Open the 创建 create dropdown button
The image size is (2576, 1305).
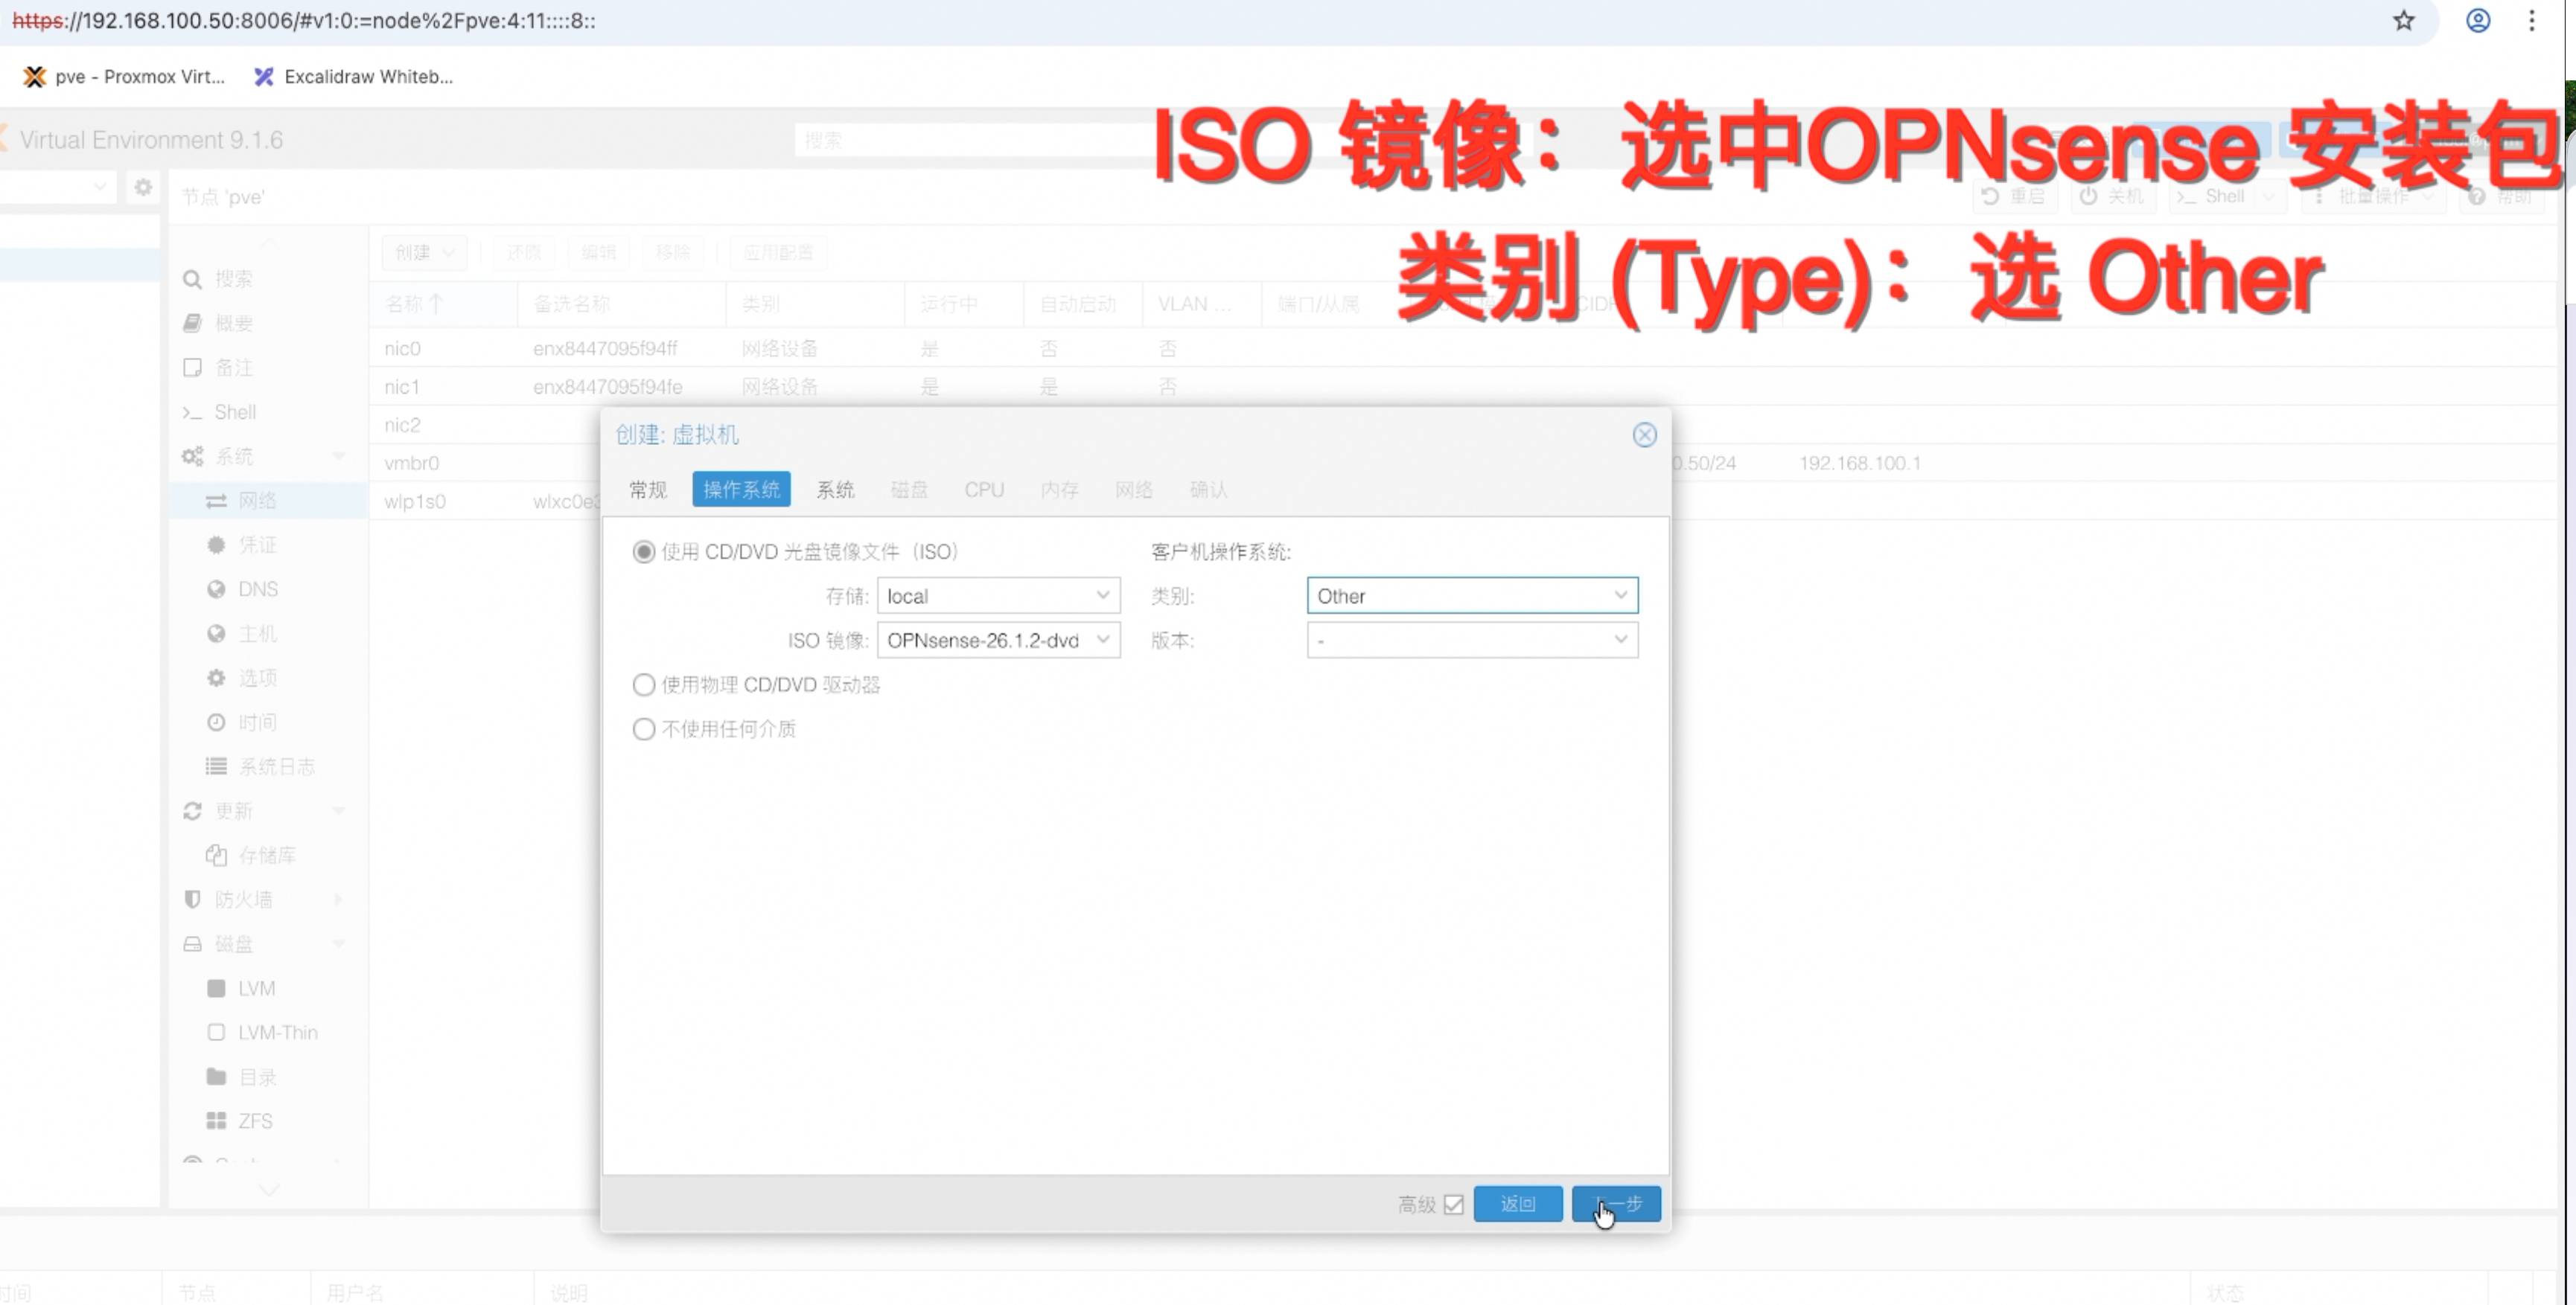click(424, 251)
